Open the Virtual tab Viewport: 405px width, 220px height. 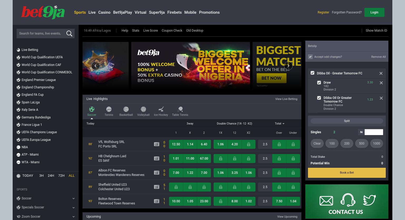(140, 12)
